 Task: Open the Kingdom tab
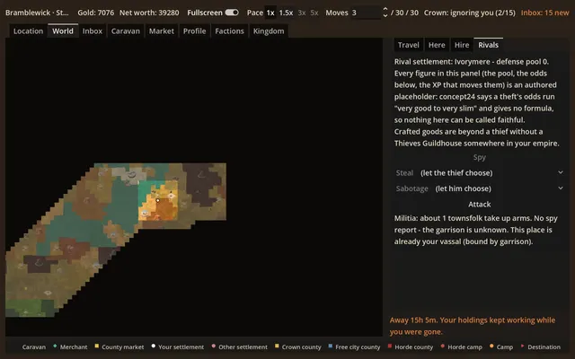pyautogui.click(x=269, y=31)
